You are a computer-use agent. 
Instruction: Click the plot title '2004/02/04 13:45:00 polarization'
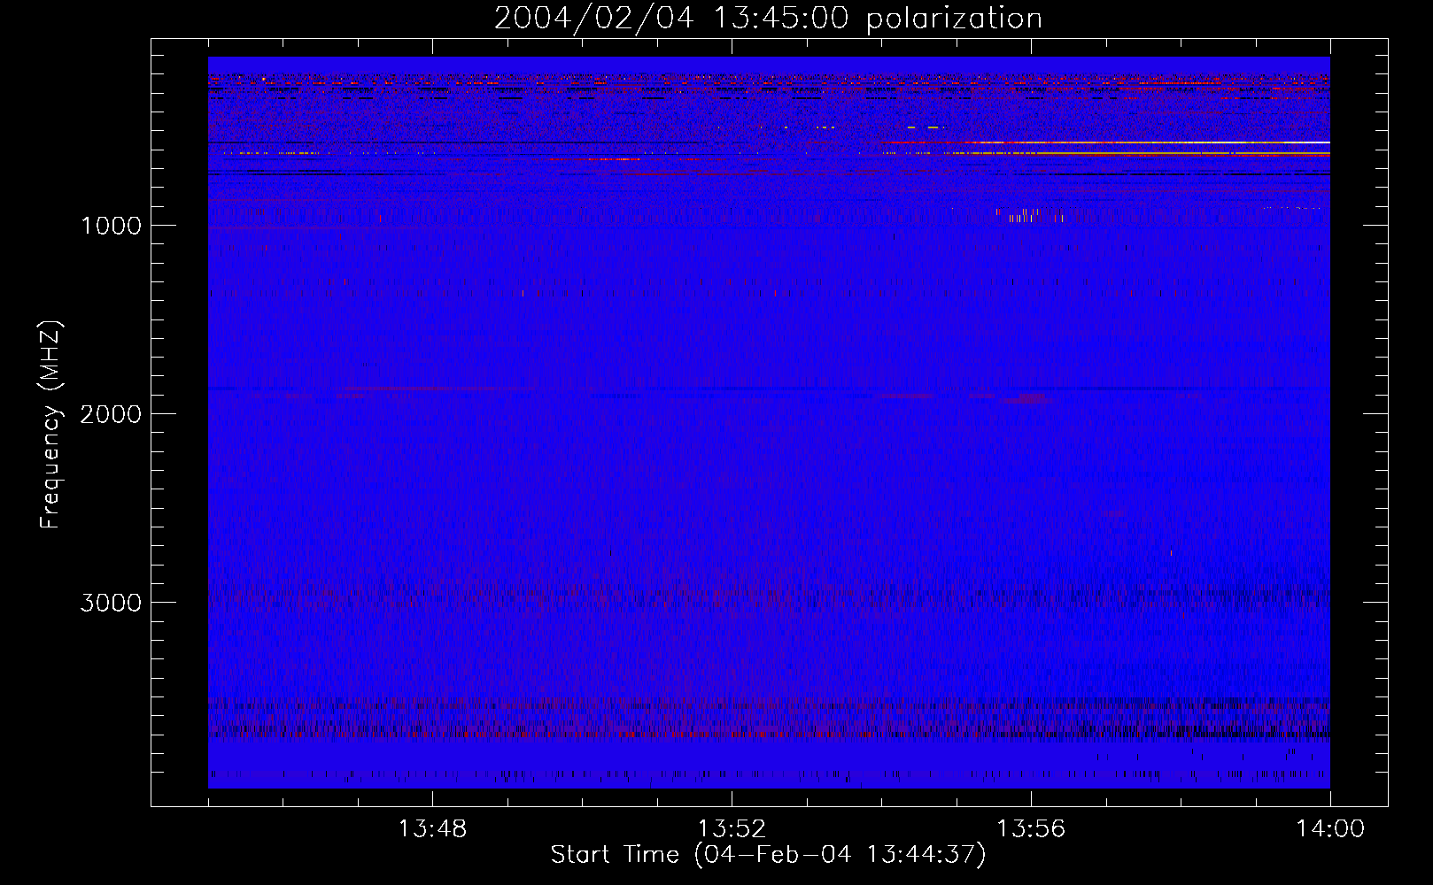coord(768,19)
